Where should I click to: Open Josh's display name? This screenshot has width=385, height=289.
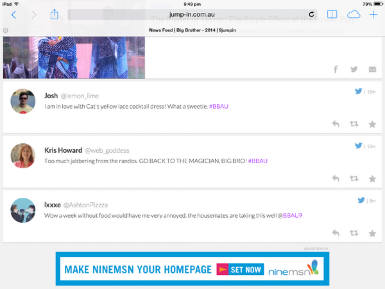(x=51, y=96)
